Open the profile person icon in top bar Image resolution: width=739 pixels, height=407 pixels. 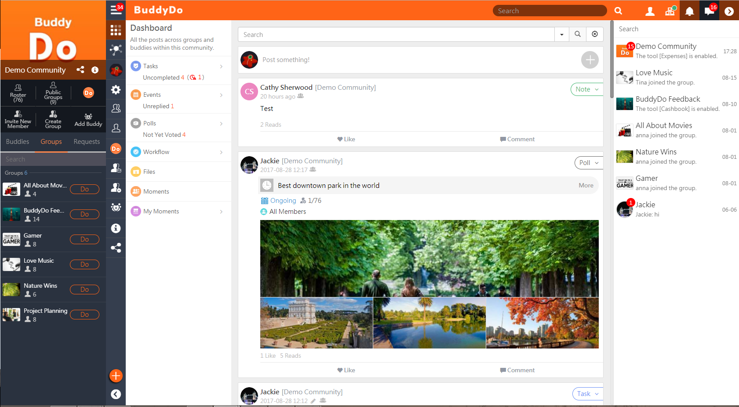tap(650, 11)
